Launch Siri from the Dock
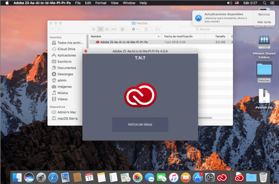The image size is (279, 184). [29, 177]
